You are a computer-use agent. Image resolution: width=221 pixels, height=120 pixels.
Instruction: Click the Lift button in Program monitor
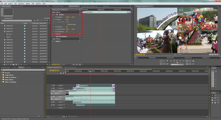pos(187,64)
